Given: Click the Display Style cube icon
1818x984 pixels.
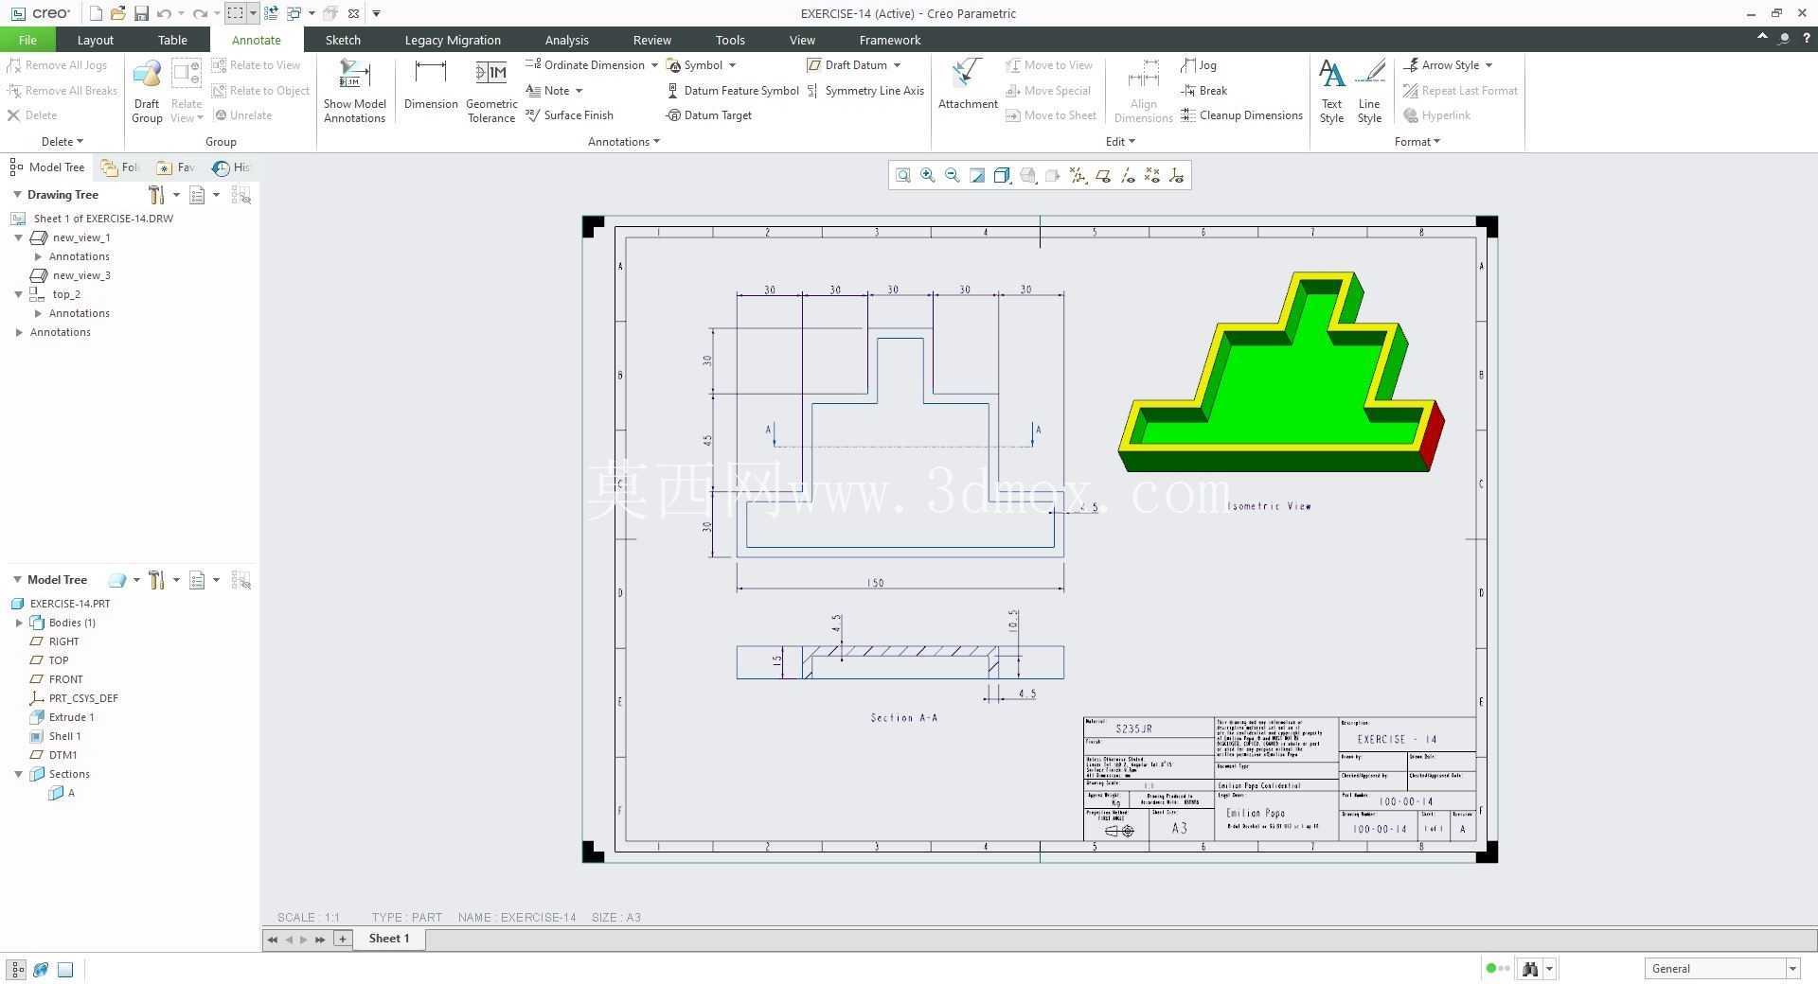Looking at the screenshot, I should point(1002,175).
